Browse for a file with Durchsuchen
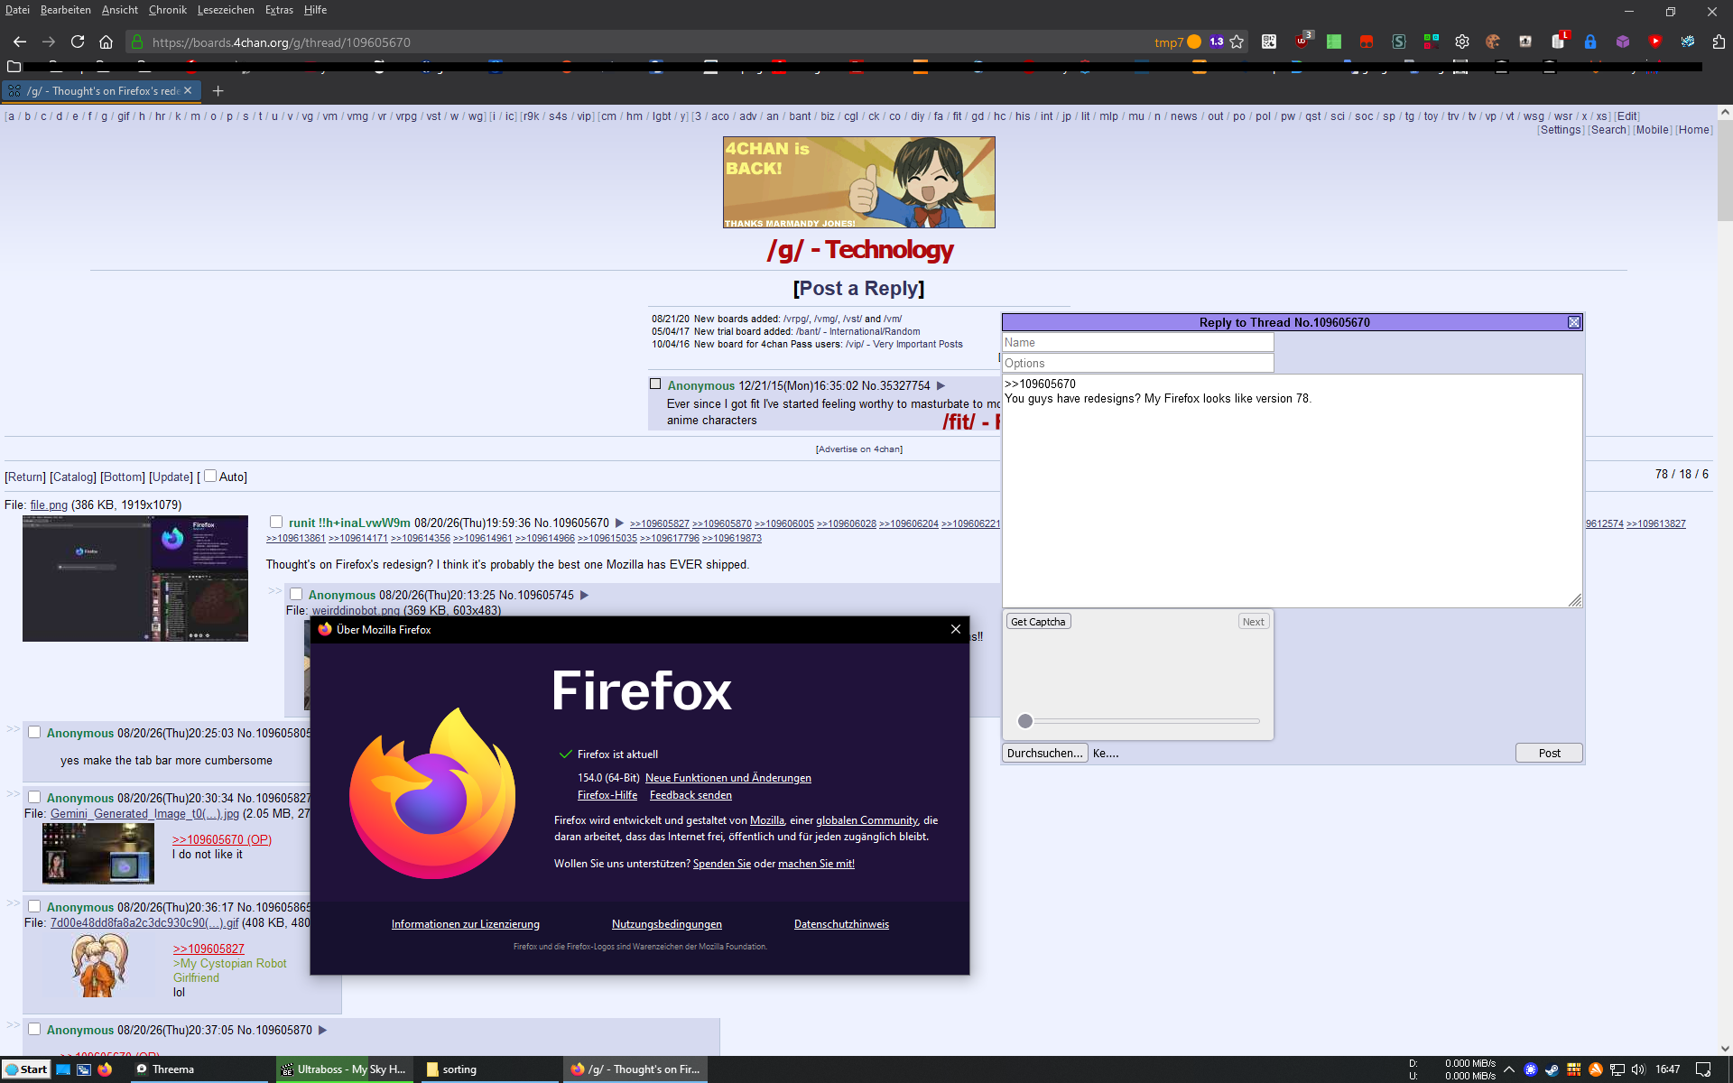 coord(1044,753)
